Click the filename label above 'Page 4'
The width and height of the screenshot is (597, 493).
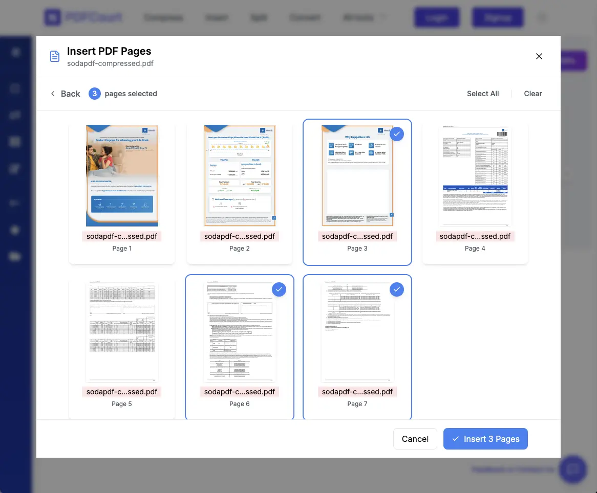[x=475, y=236]
